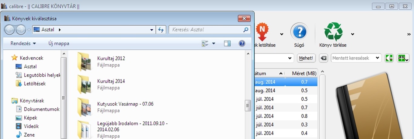The width and height of the screenshot is (414, 139).
Task: Click the Könyv törlése recycle icon
Action: click(333, 31)
